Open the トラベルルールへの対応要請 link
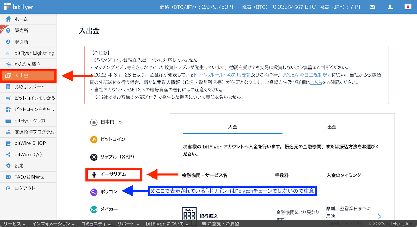Image resolution: width=417 pixels, height=227 pixels. [222, 75]
